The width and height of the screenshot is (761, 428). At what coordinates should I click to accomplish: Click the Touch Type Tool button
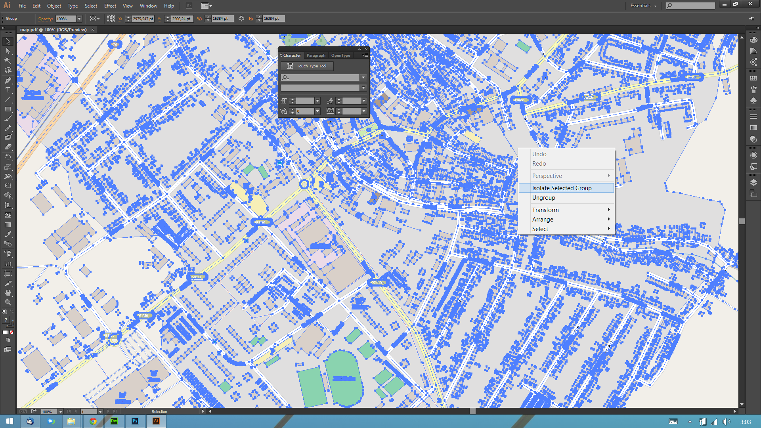(x=307, y=66)
